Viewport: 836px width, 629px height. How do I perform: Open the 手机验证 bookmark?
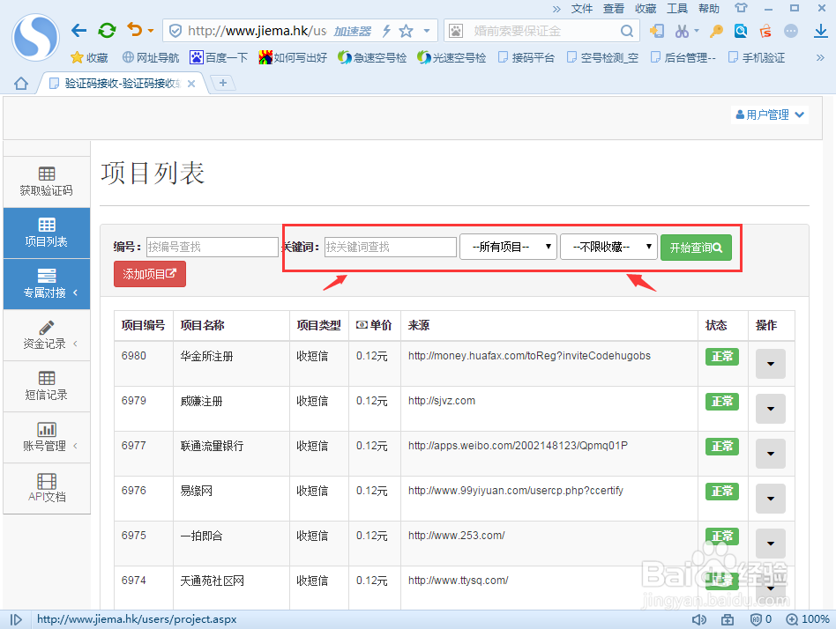[x=757, y=57]
